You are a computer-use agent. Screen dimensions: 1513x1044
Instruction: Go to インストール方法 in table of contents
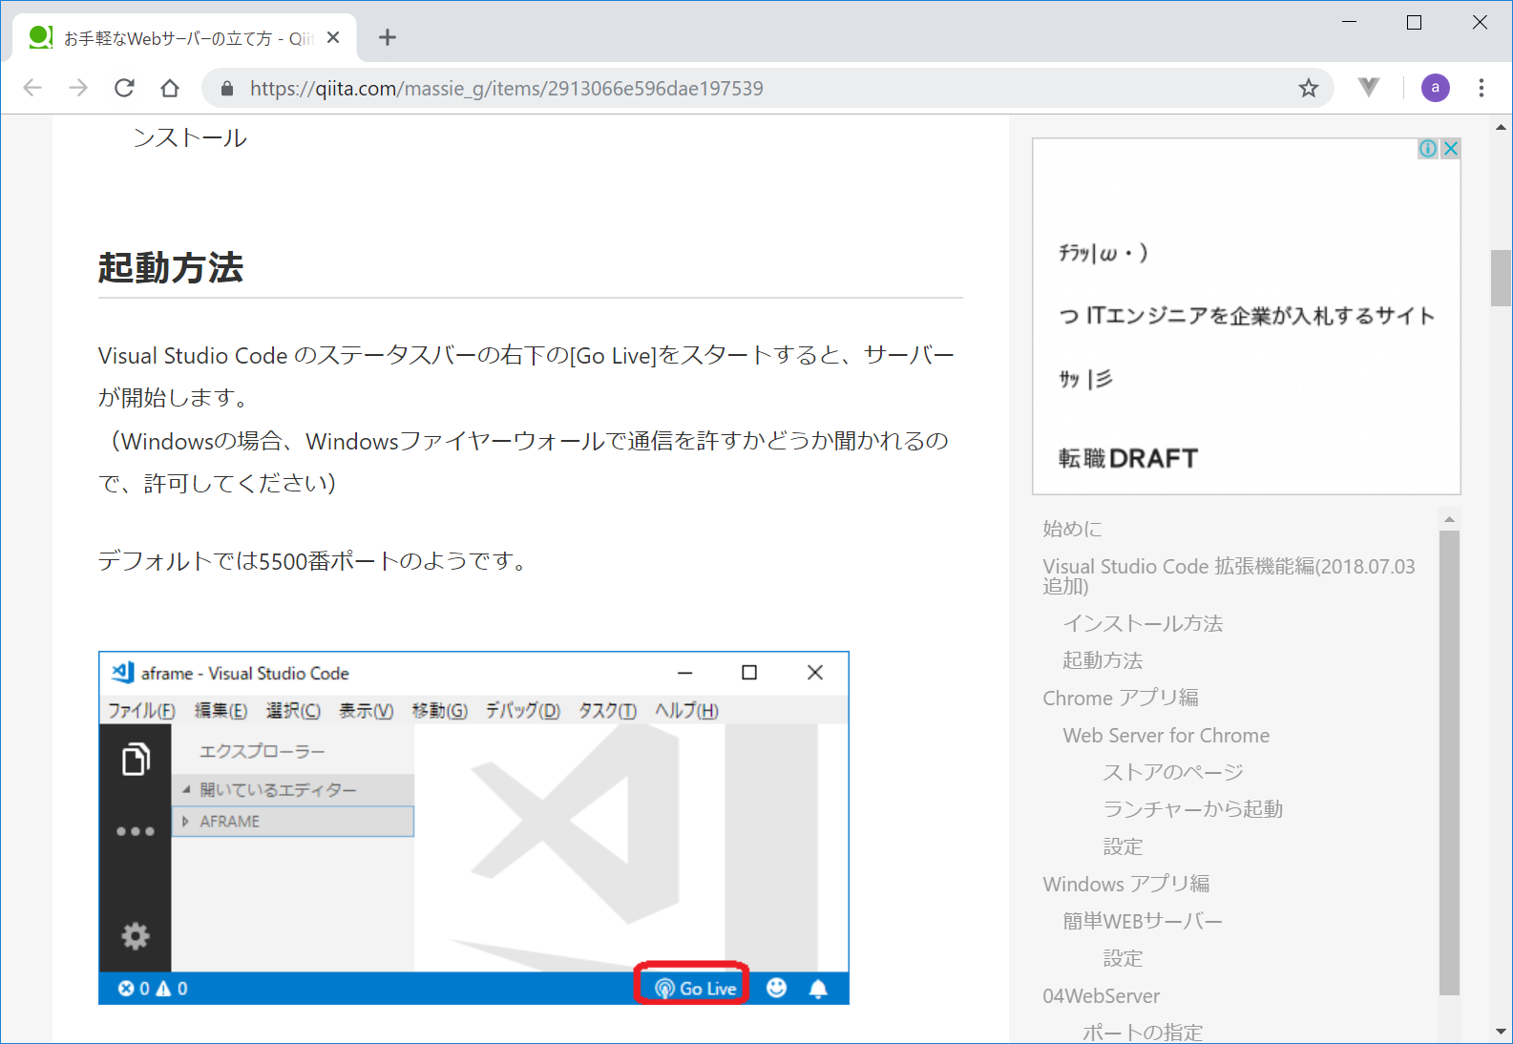point(1143,623)
